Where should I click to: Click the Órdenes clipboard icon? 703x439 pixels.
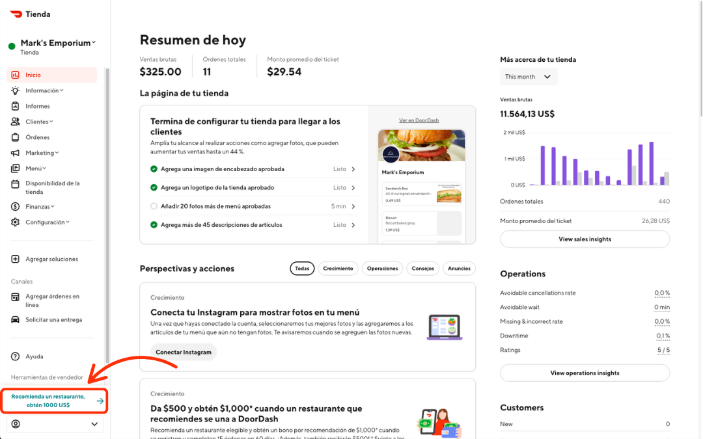click(14, 137)
